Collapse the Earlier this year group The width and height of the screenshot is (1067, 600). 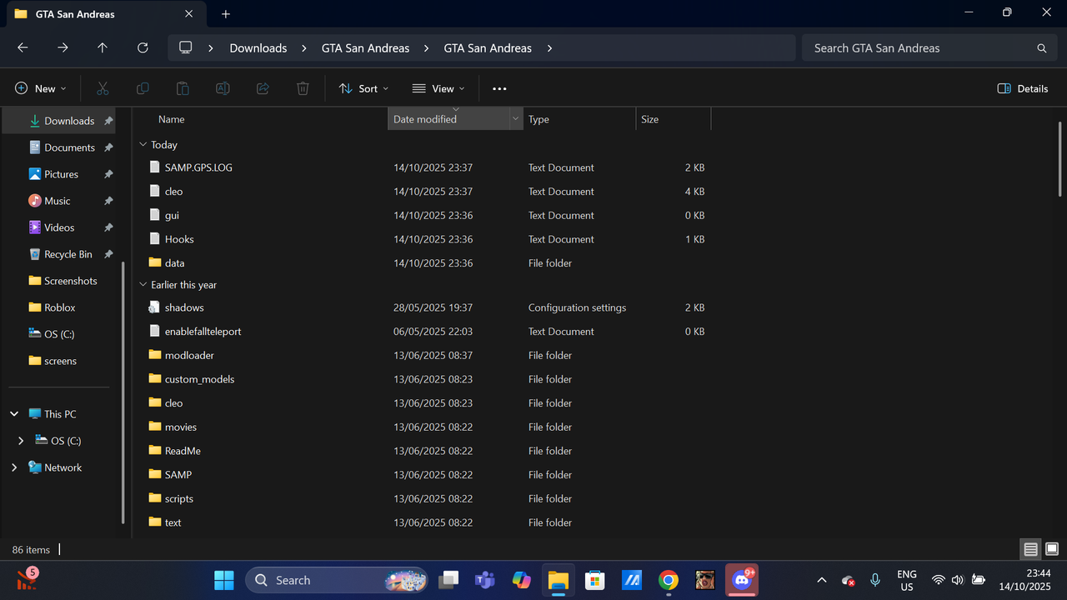coord(143,285)
